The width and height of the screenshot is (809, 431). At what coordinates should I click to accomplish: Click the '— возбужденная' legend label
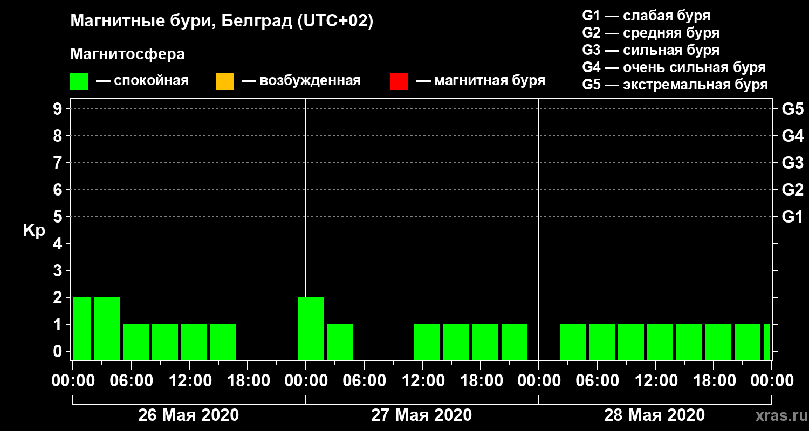[x=301, y=81]
